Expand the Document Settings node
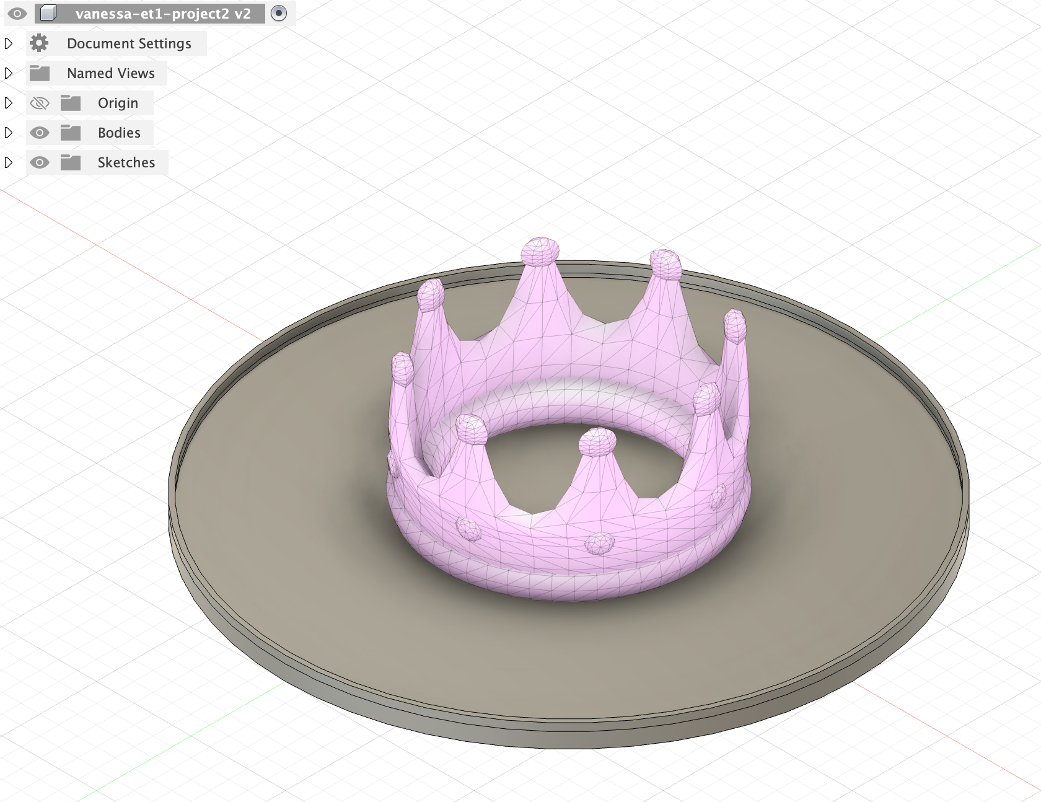1041x802 pixels. pyautogui.click(x=9, y=43)
